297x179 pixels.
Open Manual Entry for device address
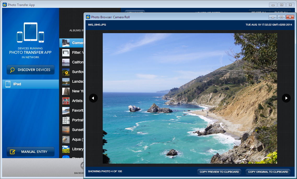31,152
